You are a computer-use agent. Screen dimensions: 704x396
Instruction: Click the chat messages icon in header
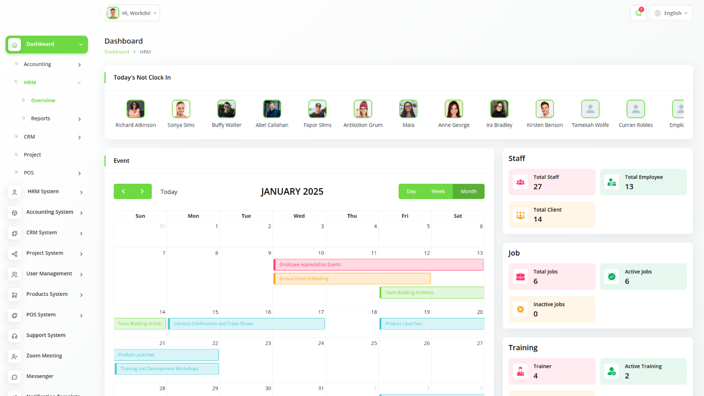point(638,13)
